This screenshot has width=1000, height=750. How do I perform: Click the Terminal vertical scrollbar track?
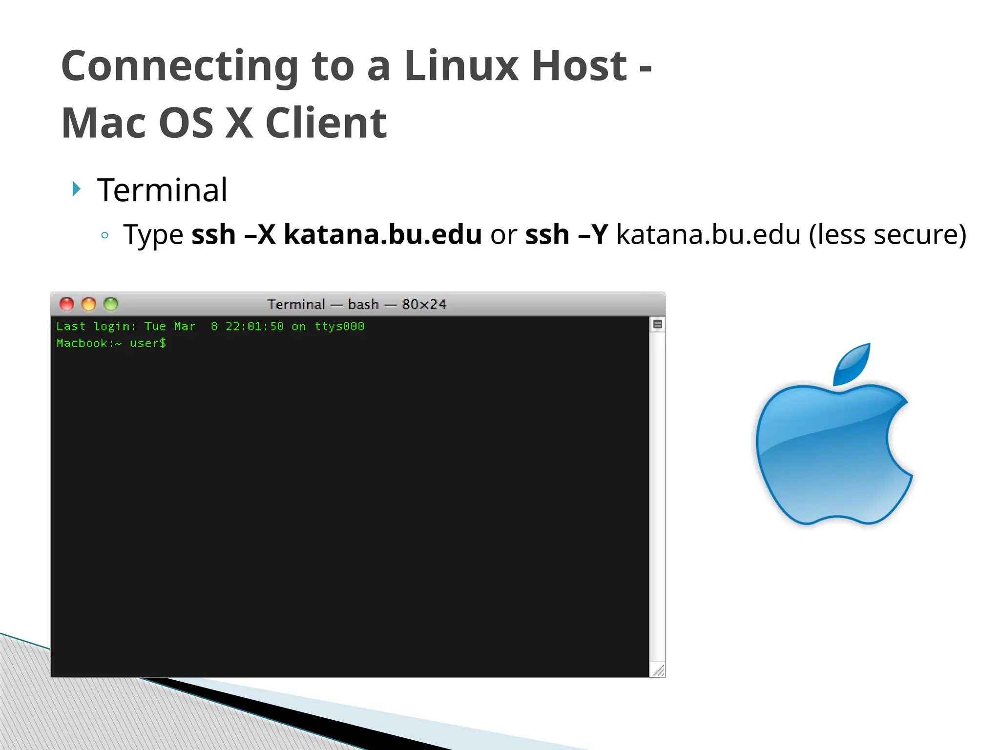pyautogui.click(x=657, y=497)
